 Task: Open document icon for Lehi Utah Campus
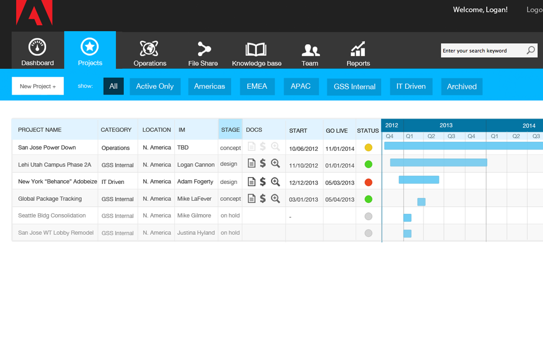pyautogui.click(x=252, y=164)
